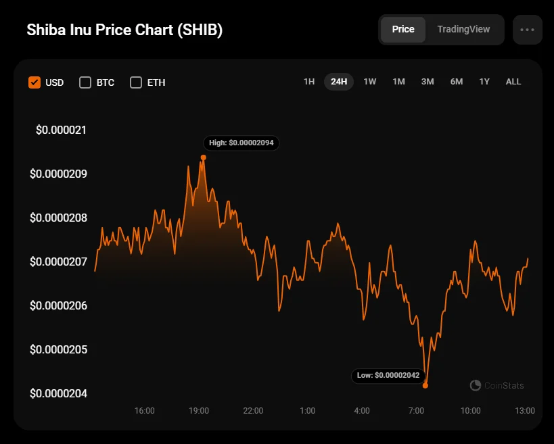The image size is (554, 444).
Task: Switch to the Price tab
Action: (403, 30)
